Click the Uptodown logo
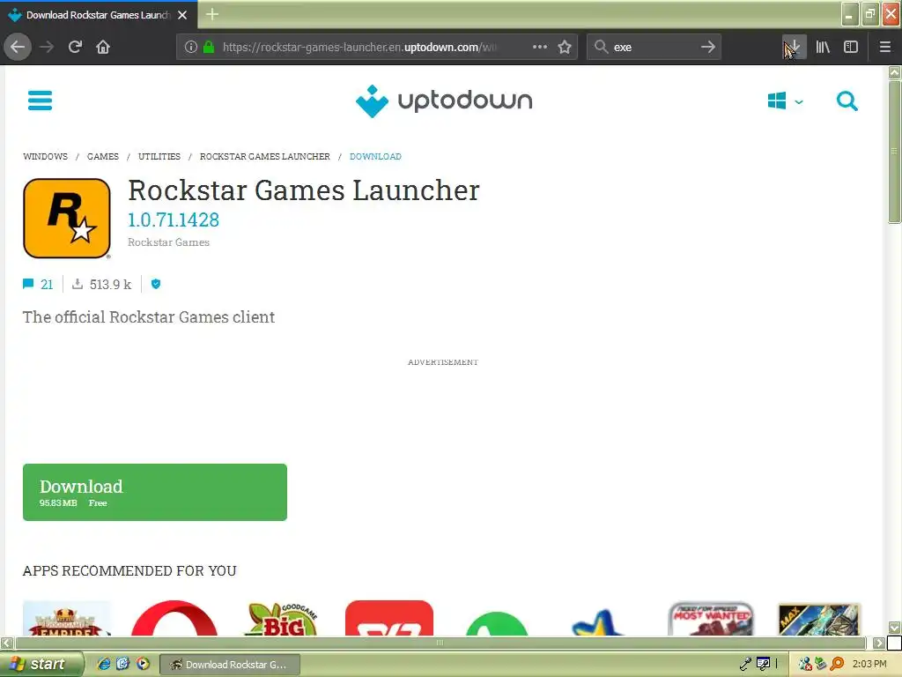The width and height of the screenshot is (902, 677). pos(444,100)
